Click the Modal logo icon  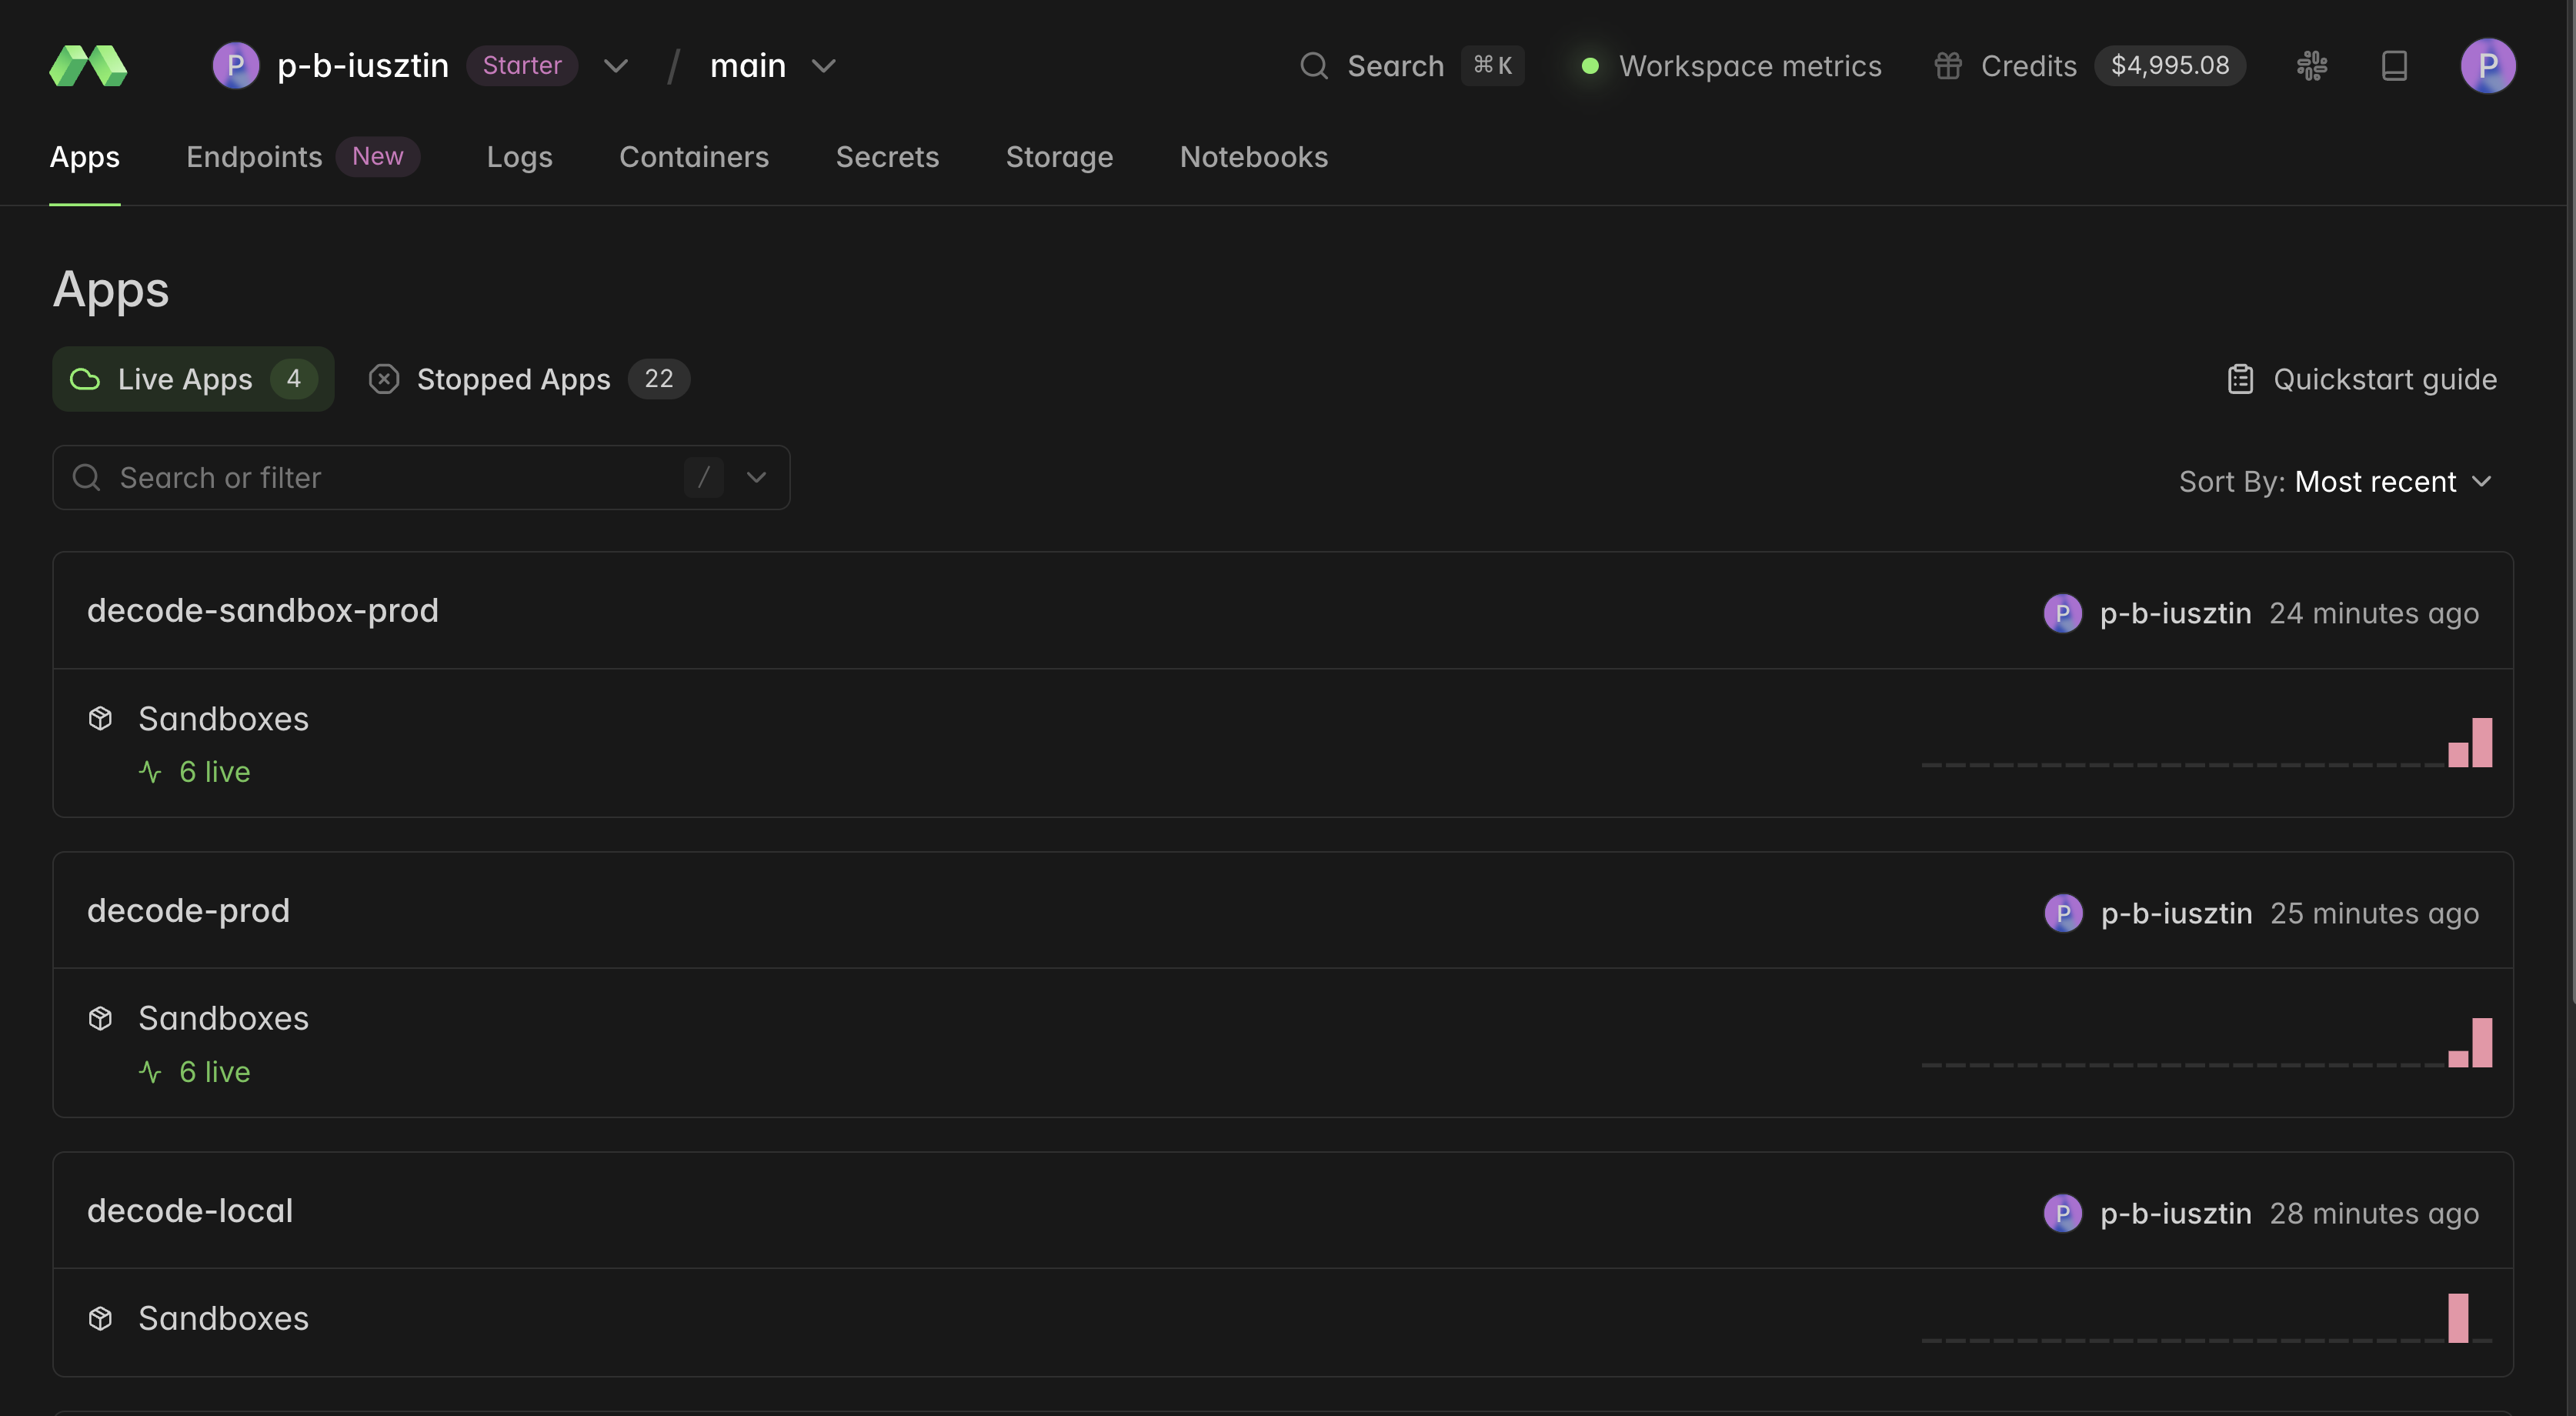pyautogui.click(x=88, y=66)
